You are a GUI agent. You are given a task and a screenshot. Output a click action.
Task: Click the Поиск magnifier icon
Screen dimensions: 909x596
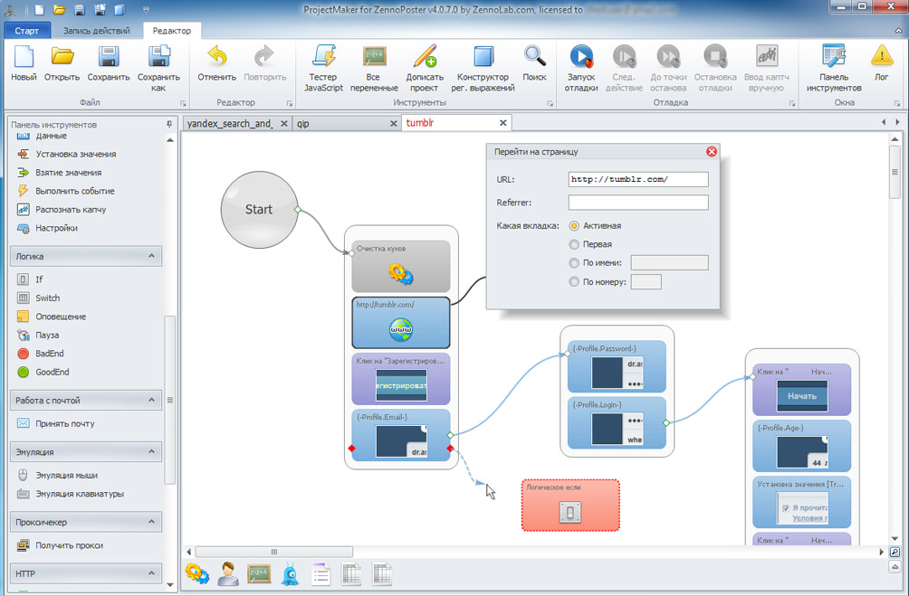(534, 56)
